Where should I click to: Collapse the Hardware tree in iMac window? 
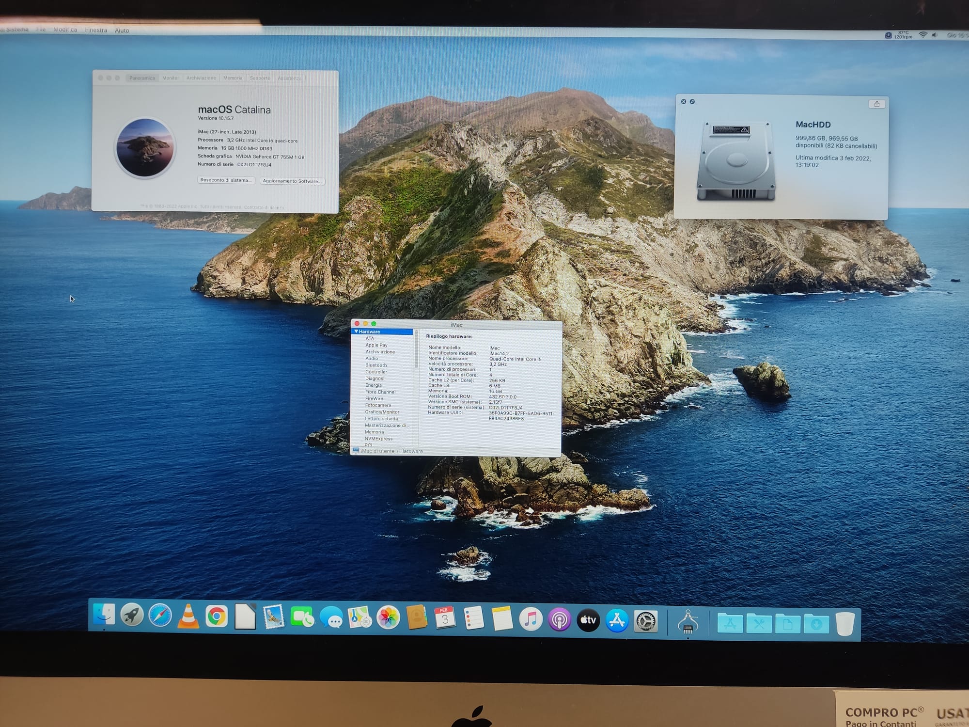pyautogui.click(x=356, y=332)
